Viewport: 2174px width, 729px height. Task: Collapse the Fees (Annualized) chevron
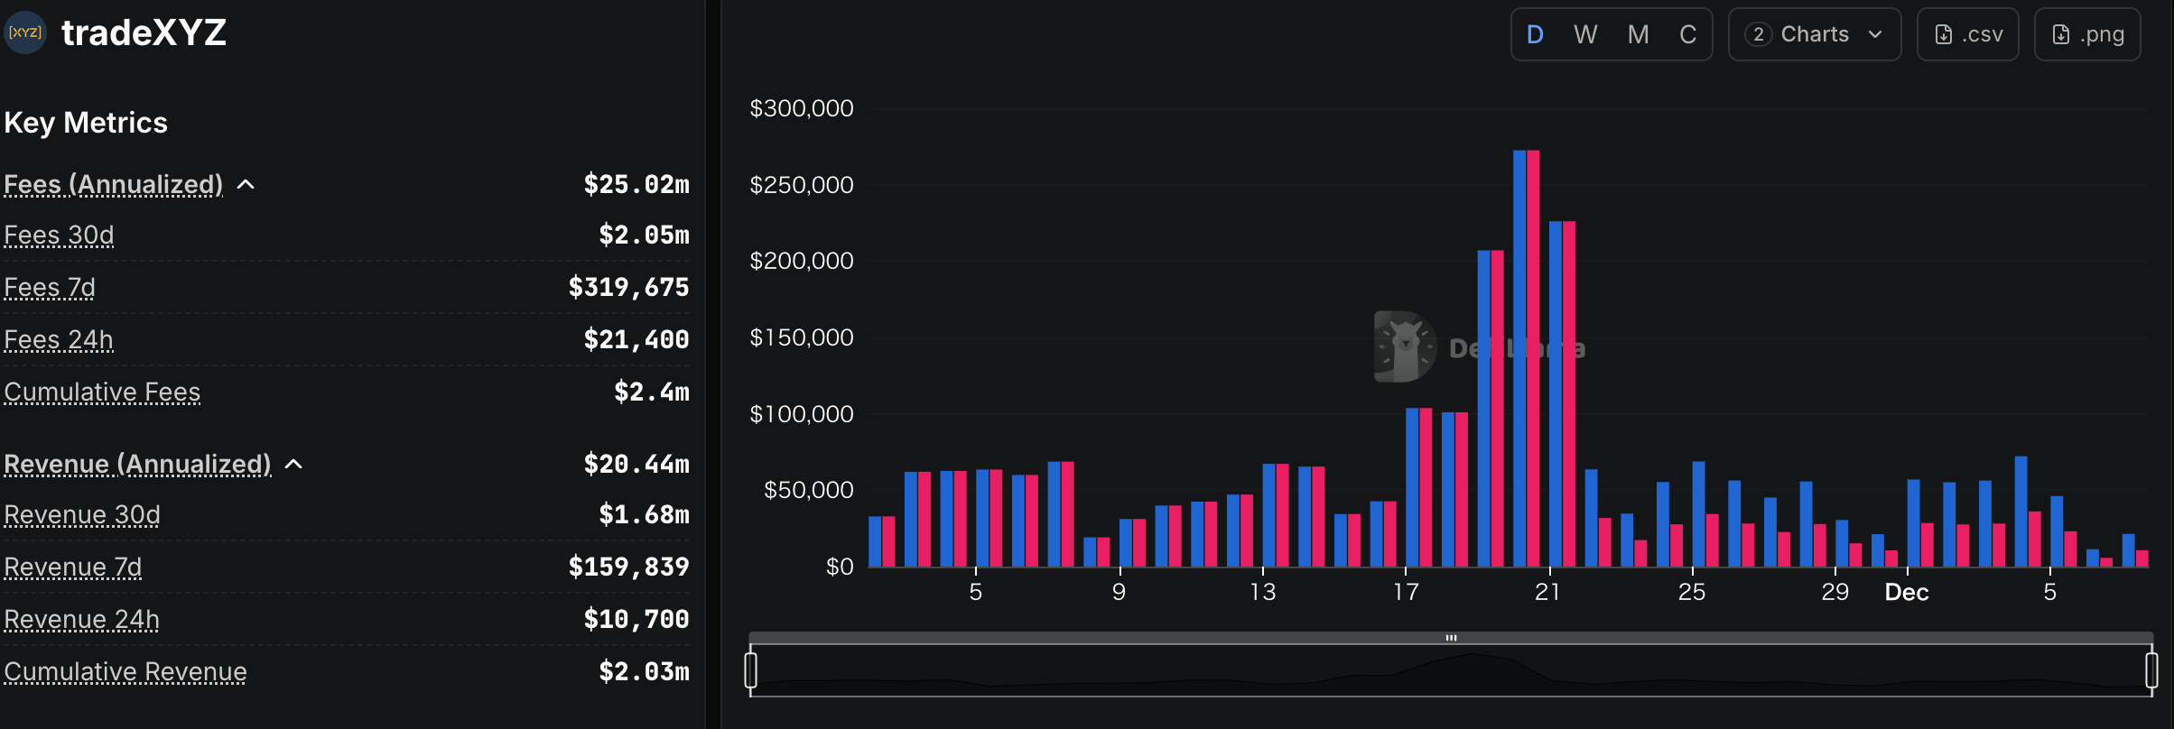[246, 185]
